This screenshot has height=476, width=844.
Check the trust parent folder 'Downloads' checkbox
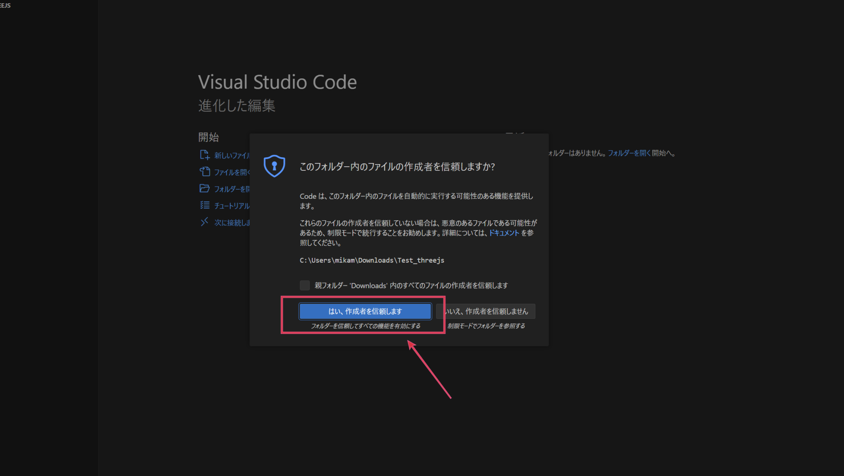point(305,285)
